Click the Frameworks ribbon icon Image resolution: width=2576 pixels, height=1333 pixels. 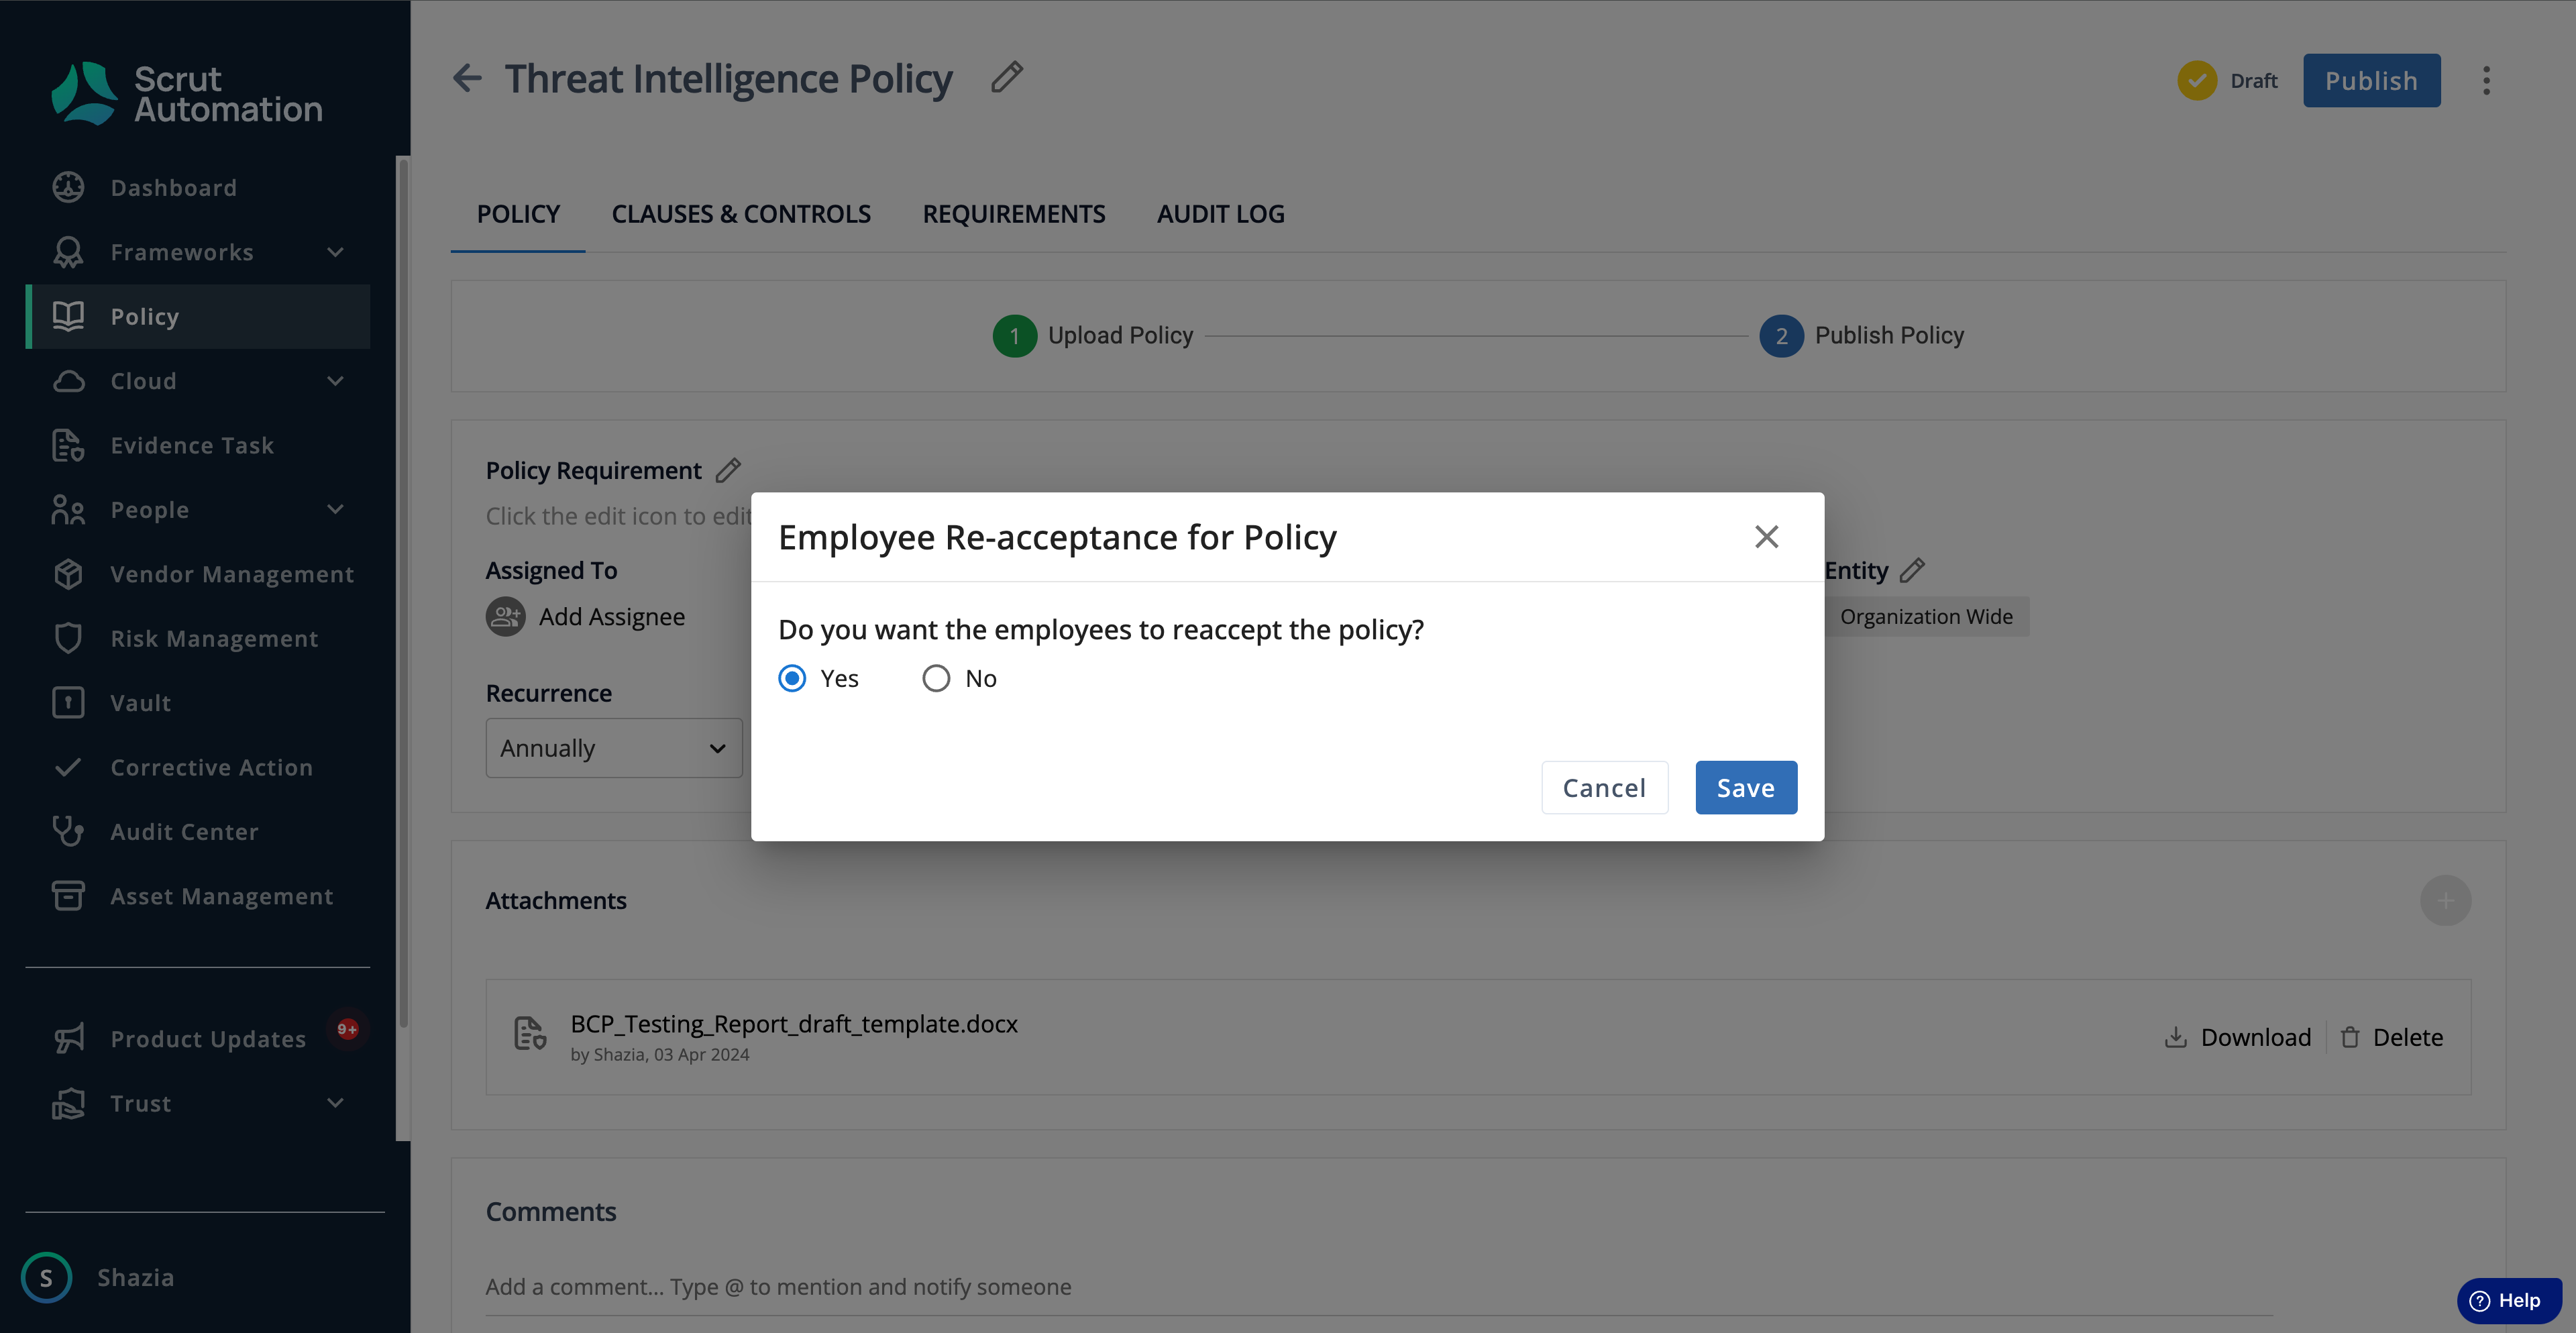tap(68, 252)
